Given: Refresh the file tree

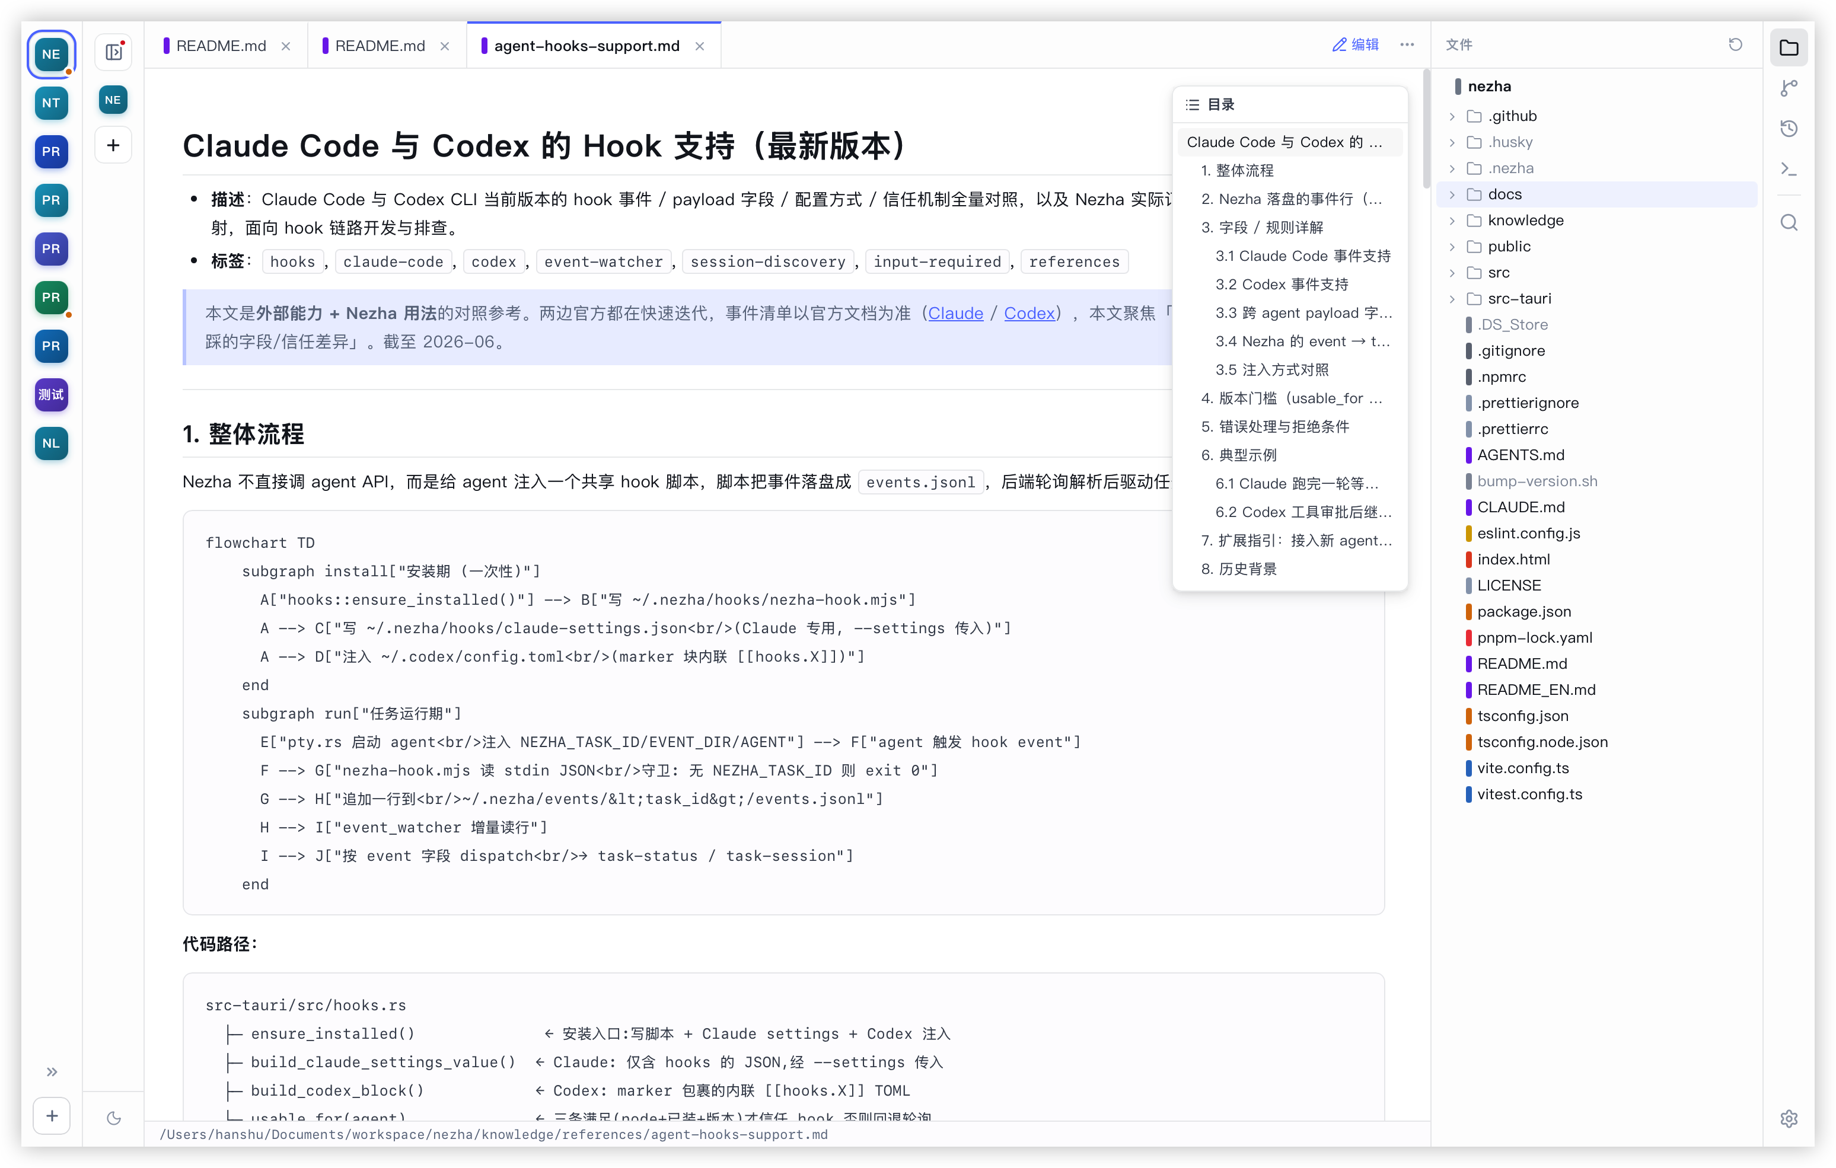Looking at the screenshot, I should click(1735, 45).
